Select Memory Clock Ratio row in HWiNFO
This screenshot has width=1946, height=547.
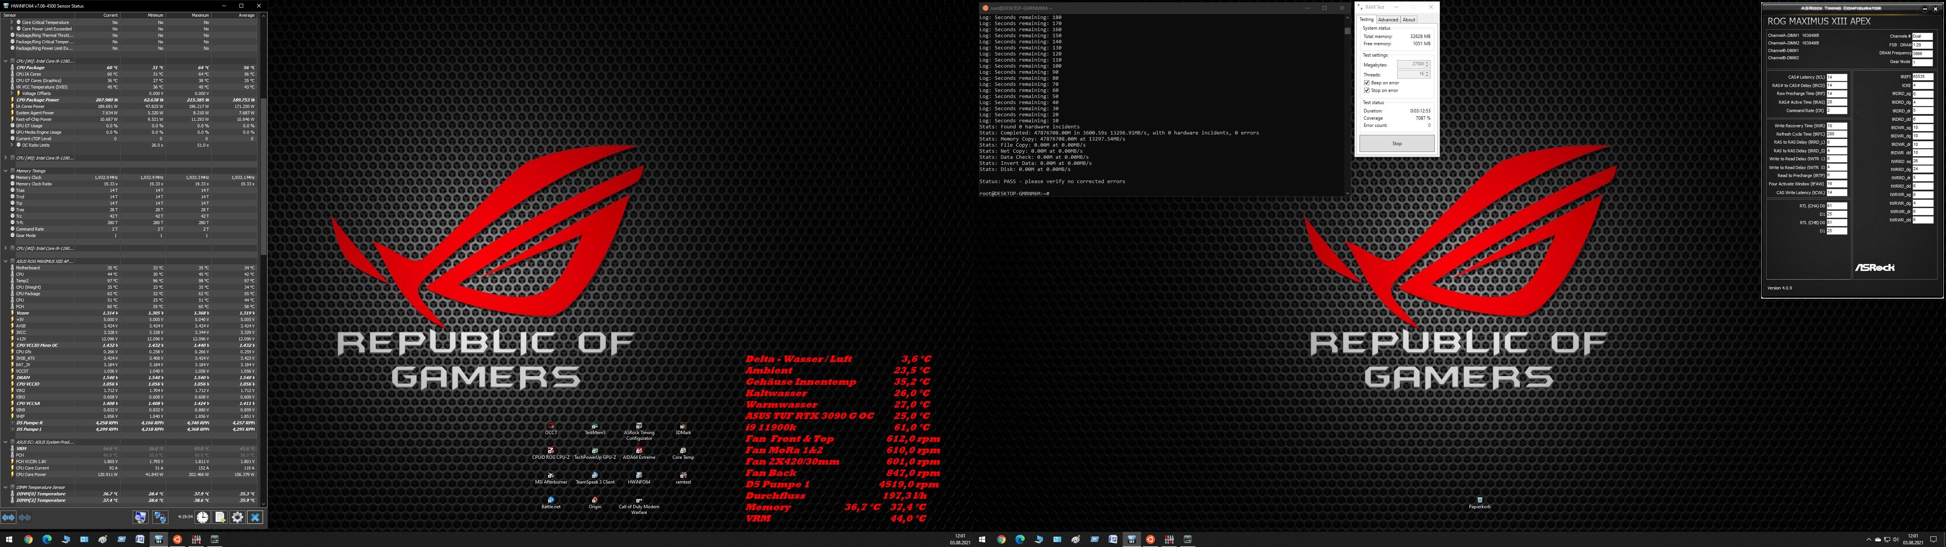pyautogui.click(x=133, y=183)
